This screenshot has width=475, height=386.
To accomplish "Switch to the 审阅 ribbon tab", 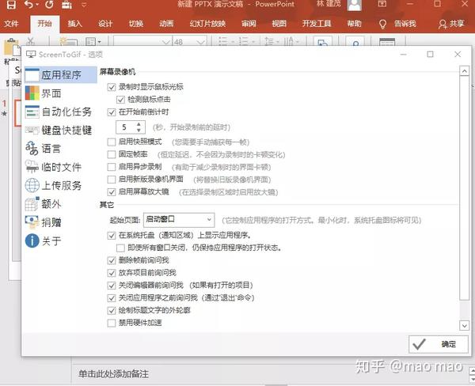I will [249, 24].
